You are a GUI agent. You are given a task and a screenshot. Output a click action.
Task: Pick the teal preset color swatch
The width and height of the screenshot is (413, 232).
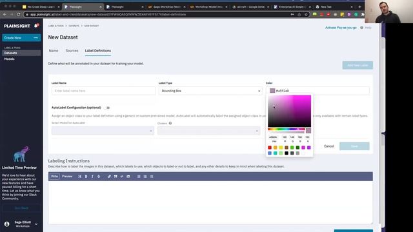tap(276, 153)
